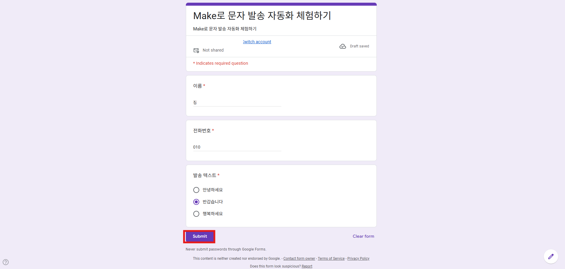The image size is (565, 269).
Task: Click the help question mark icon
Action: [x=5, y=262]
